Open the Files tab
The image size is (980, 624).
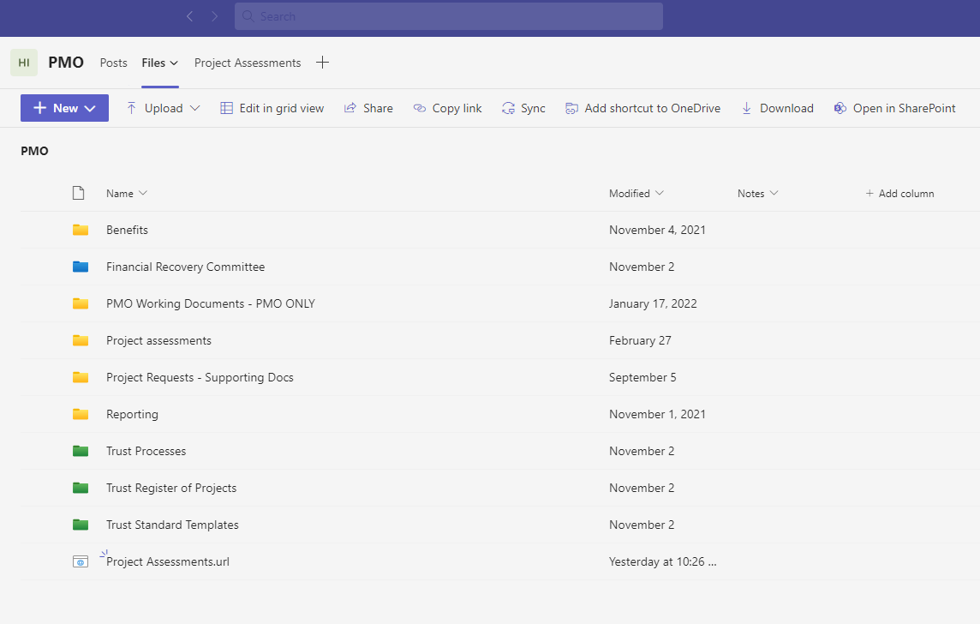click(153, 63)
